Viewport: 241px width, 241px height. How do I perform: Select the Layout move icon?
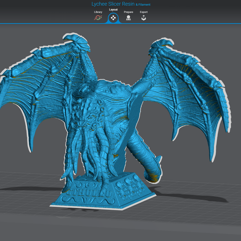[113, 18]
